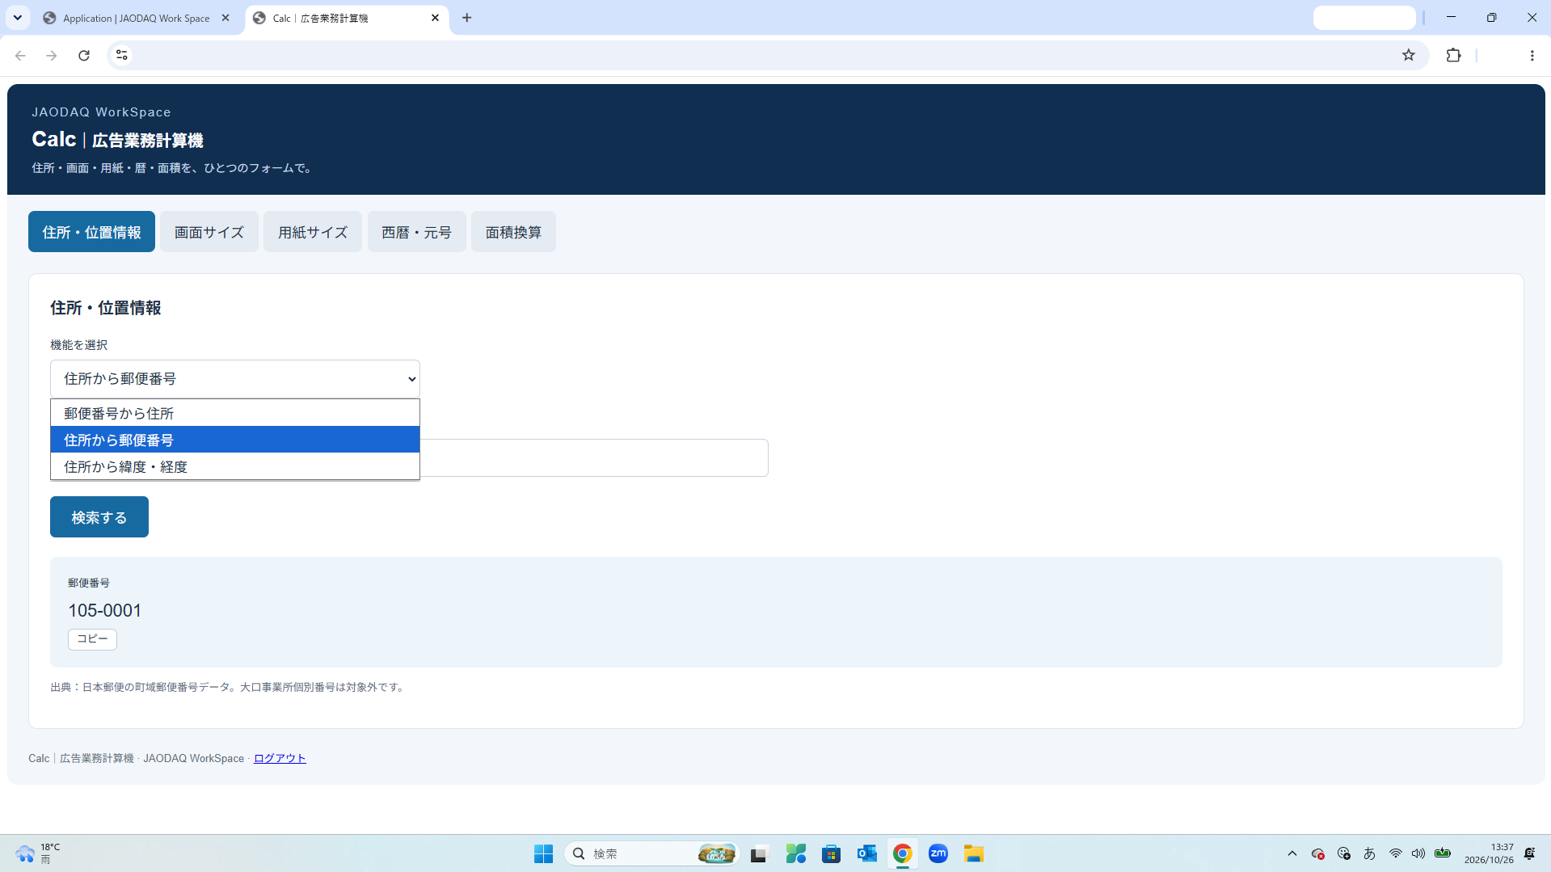
Task: Open Outlook from the taskbar
Action: click(867, 853)
